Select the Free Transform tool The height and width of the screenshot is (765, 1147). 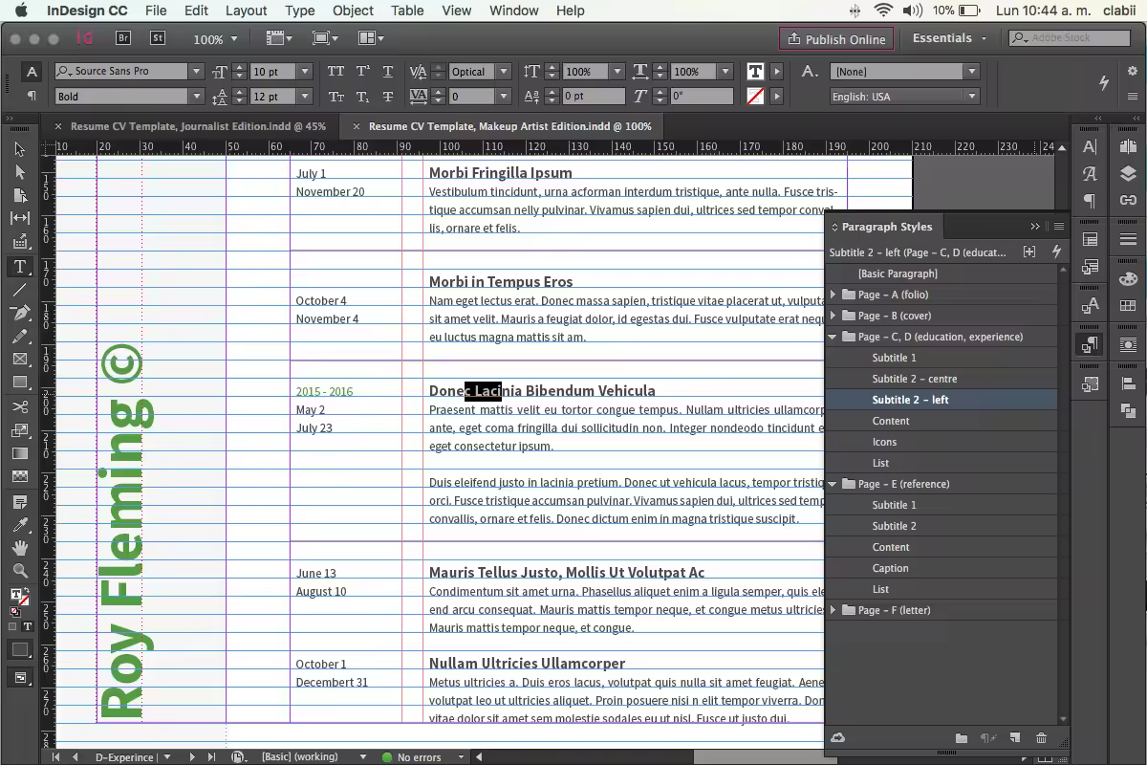[x=20, y=430]
